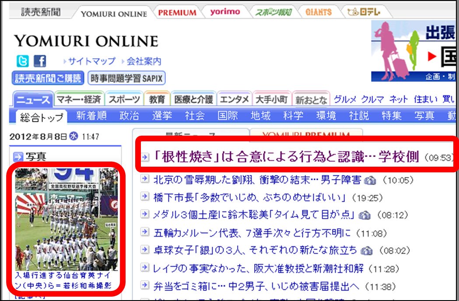The height and width of the screenshot is (301, 459).
Task: Open the 住まい link
Action: coord(426,100)
